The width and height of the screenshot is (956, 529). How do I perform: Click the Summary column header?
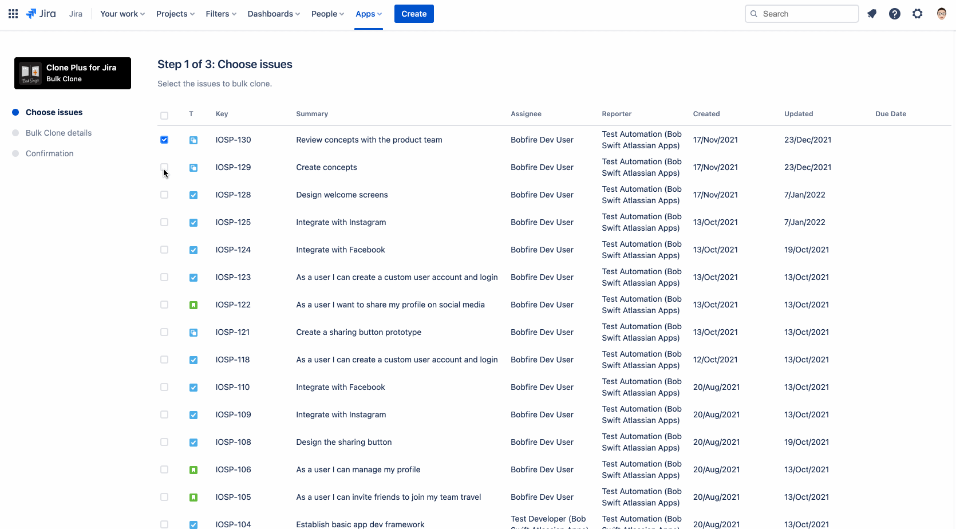312,114
